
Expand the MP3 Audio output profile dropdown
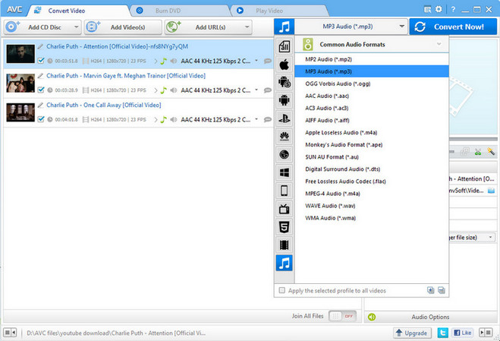coord(402,26)
